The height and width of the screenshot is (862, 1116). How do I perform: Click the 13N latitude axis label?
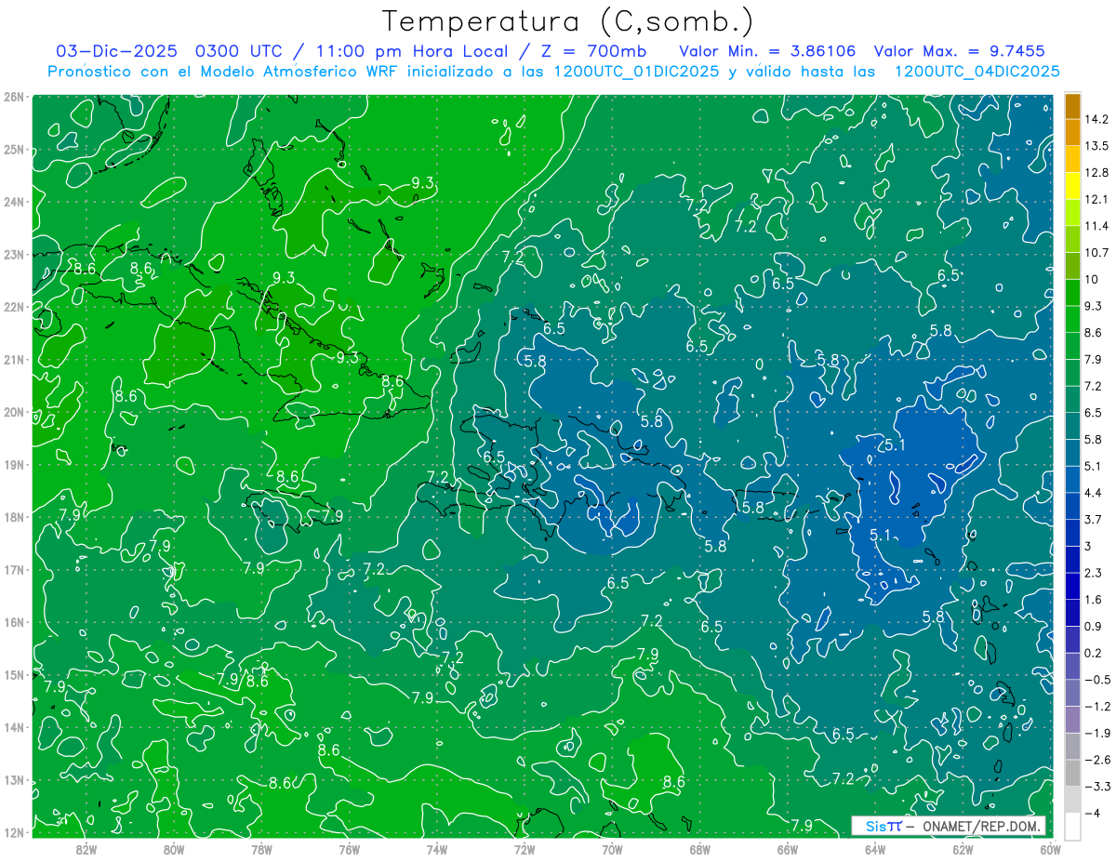pyautogui.click(x=13, y=779)
